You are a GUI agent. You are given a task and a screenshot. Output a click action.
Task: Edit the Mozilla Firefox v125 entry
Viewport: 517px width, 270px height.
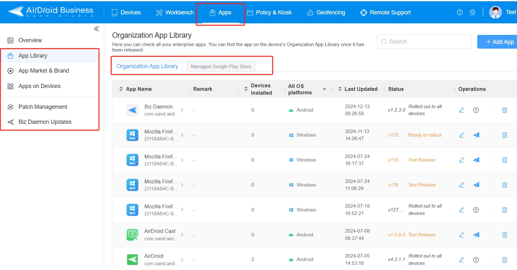tap(462, 135)
